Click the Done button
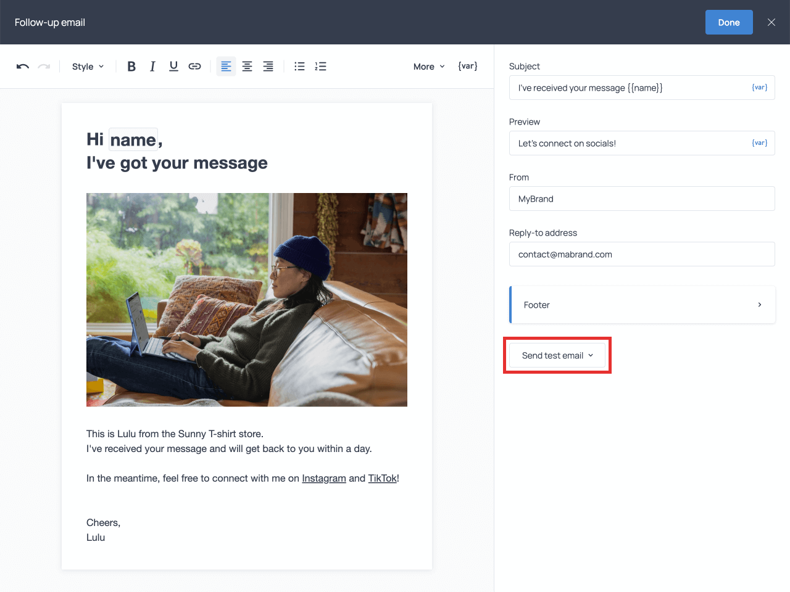790x592 pixels. [x=729, y=22]
